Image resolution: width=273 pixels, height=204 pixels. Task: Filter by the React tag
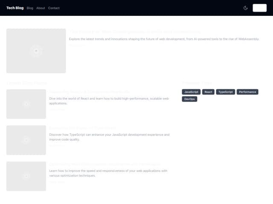[208, 92]
